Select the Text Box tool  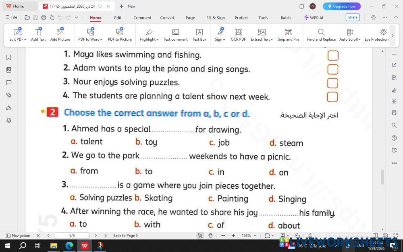[199, 35]
